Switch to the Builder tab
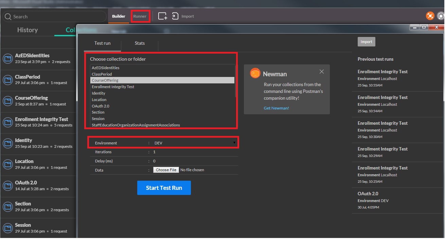445x239 pixels. click(x=119, y=16)
